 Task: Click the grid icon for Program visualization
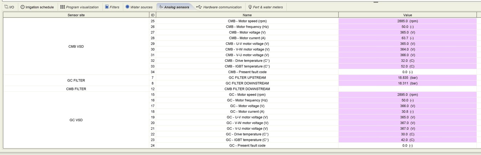coord(62,7)
